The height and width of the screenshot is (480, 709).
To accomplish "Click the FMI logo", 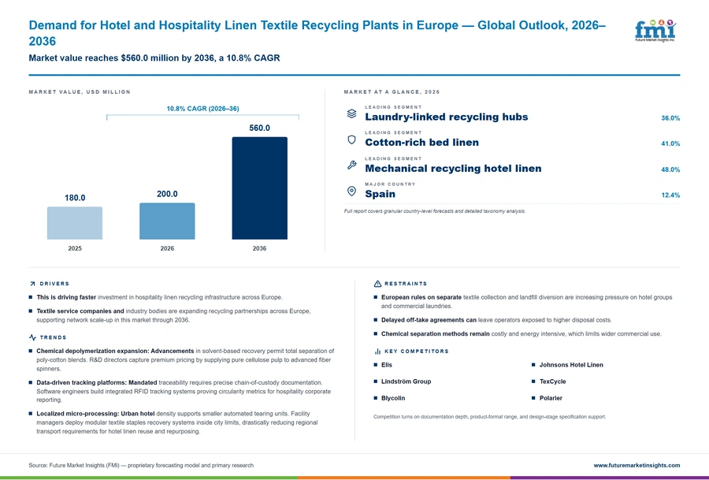I will [x=655, y=31].
